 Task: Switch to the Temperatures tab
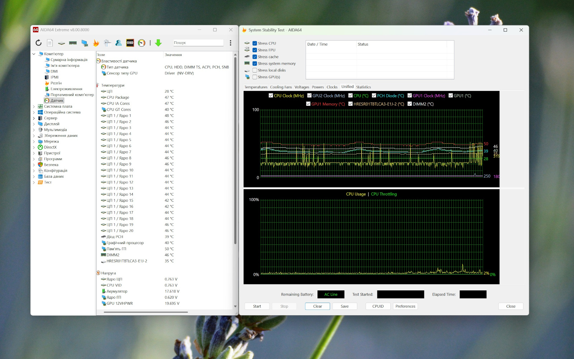pos(256,87)
